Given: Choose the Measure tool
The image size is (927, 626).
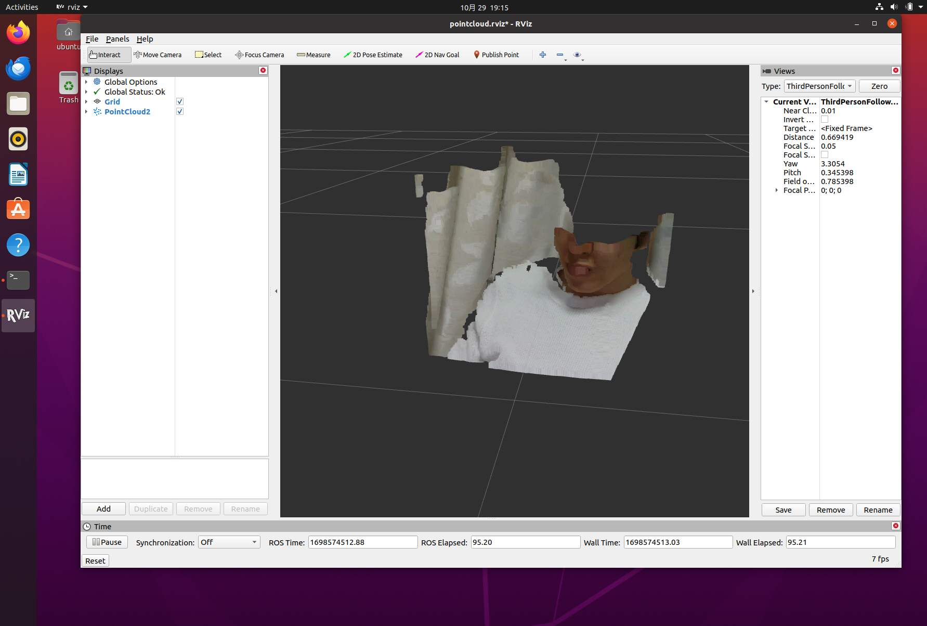Looking at the screenshot, I should pyautogui.click(x=314, y=55).
